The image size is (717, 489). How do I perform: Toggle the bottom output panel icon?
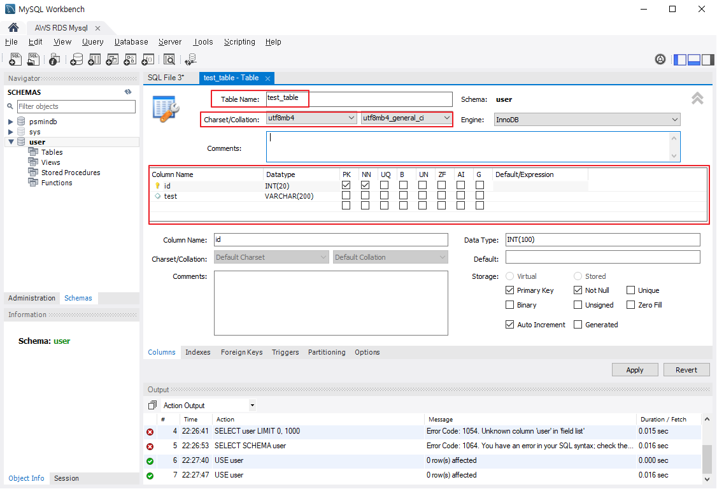tap(693, 59)
